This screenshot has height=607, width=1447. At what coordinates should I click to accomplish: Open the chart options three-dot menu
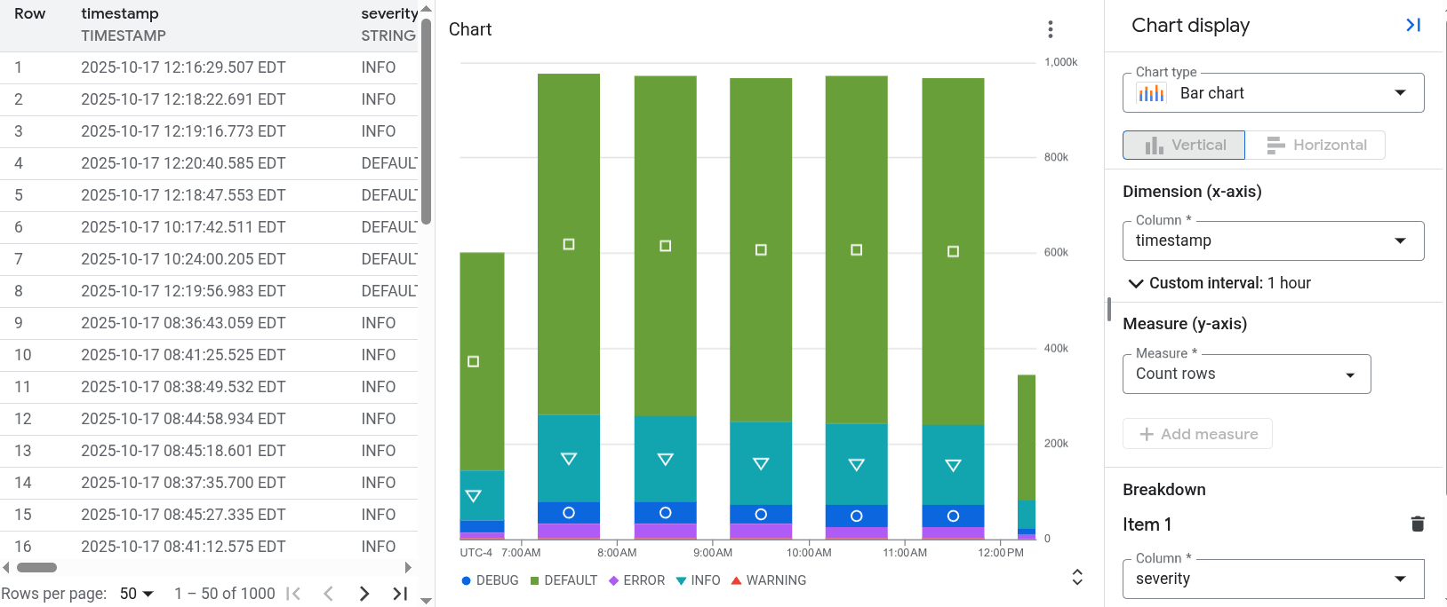click(x=1050, y=28)
